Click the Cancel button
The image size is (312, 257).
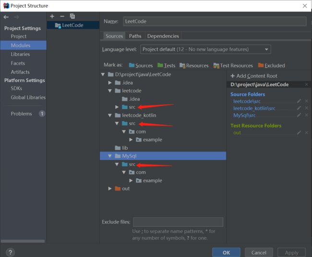point(259,252)
